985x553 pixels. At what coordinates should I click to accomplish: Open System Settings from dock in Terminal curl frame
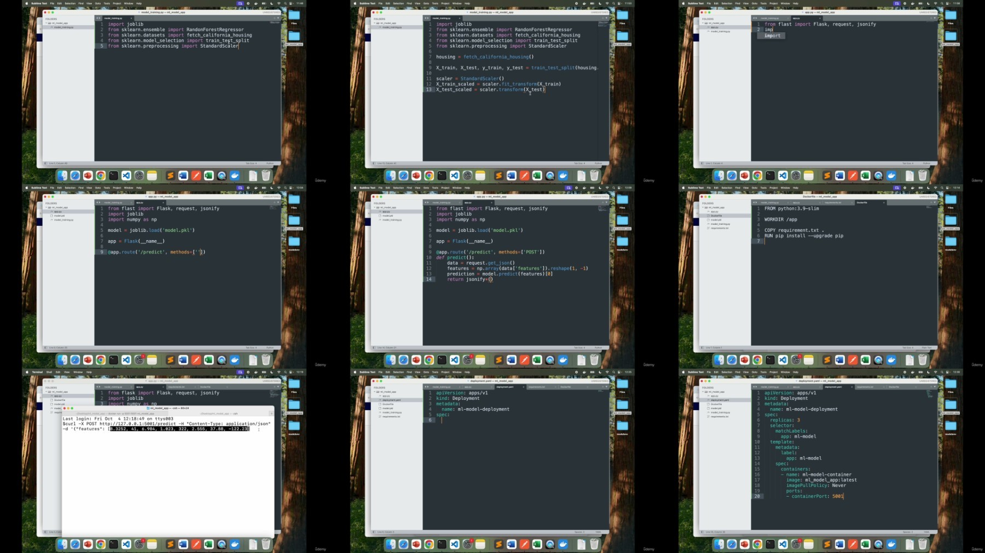(x=139, y=544)
